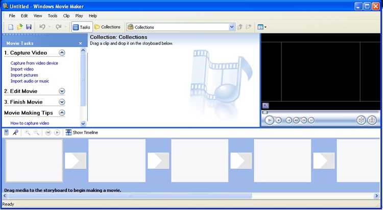Select the first empty storyboard clip cell
This screenshot has width=383, height=210.
coord(34,160)
